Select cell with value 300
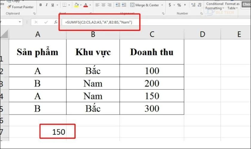Image resolution: width=251 pixels, height=149 pixels. [152, 108]
